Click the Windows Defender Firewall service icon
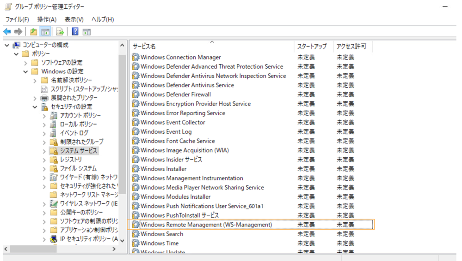 point(136,95)
